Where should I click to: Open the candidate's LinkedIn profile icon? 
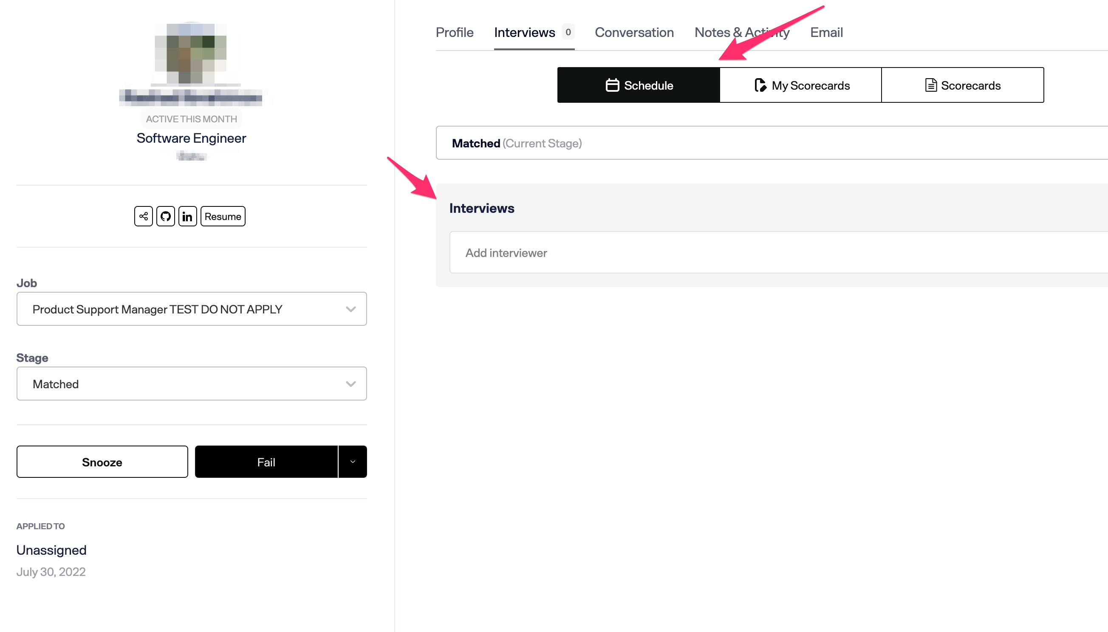coord(187,216)
